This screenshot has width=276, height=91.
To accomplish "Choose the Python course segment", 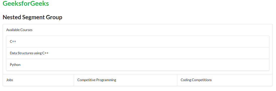I will tap(138, 65).
